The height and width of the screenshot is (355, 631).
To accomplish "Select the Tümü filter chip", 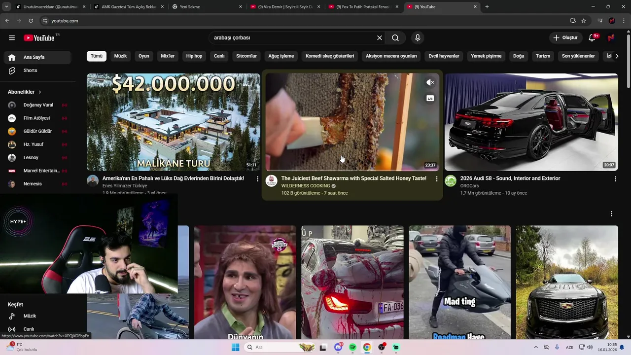I will click(x=97, y=56).
